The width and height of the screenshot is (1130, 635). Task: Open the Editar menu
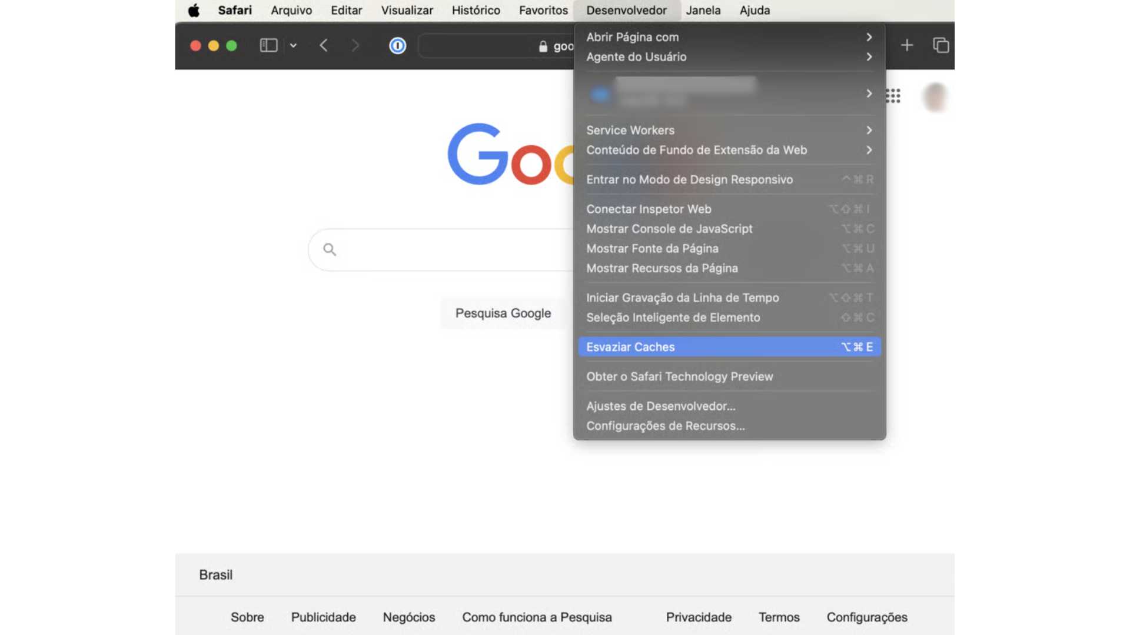click(346, 10)
